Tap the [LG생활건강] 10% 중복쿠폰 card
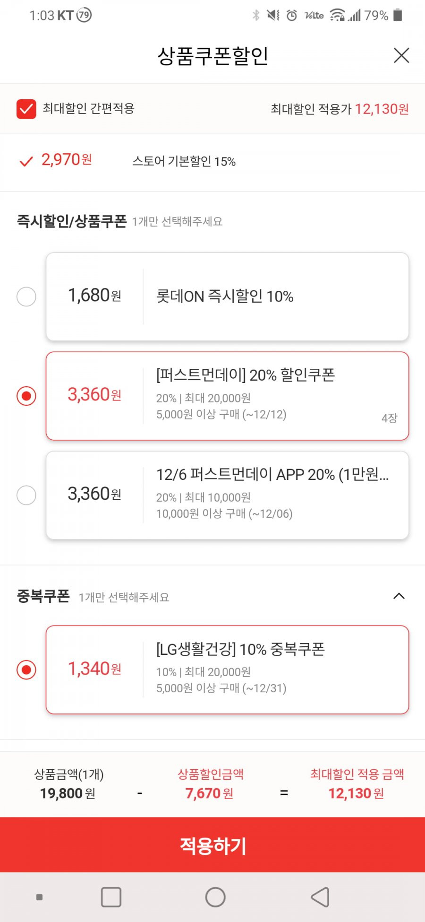Screen dimensions: 425x922 (227, 670)
